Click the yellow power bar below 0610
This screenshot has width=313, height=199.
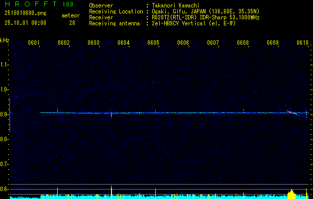tap(306, 194)
